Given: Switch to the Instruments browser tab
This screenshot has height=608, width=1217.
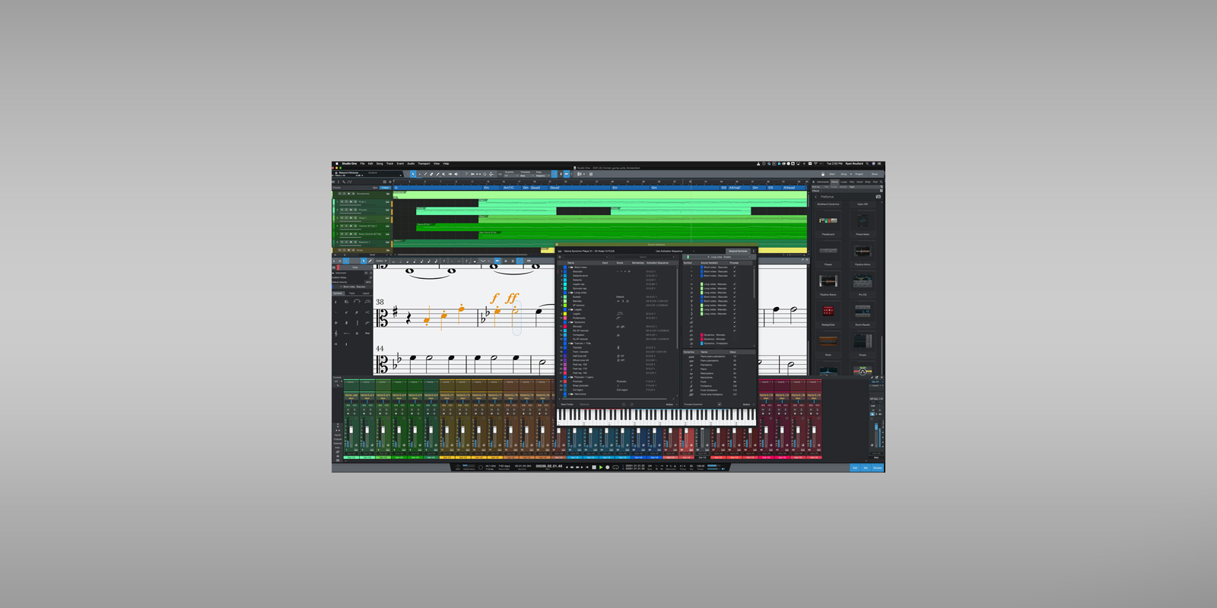Looking at the screenshot, I should click(x=822, y=182).
